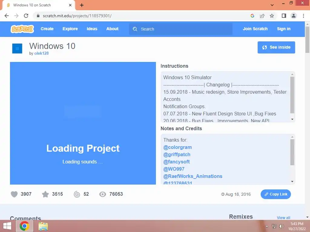This screenshot has height=232, width=310.
Task: Click the Google icon in address bar
Action: pos(252,16)
